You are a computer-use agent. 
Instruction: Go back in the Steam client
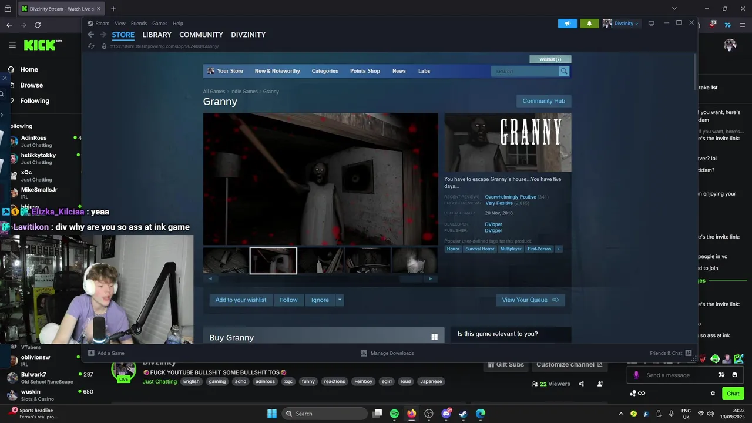coord(90,35)
